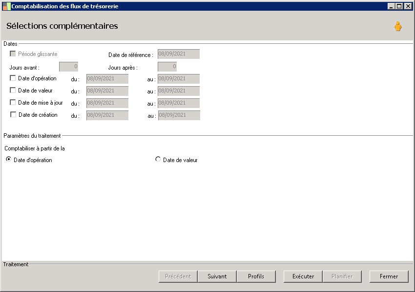Check the Date de mise à jour option
The height and width of the screenshot is (292, 415).
[13, 103]
